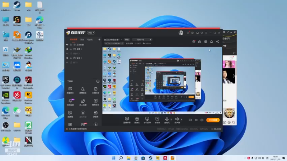Open settings gear beside 关闭直播 button

202,120
